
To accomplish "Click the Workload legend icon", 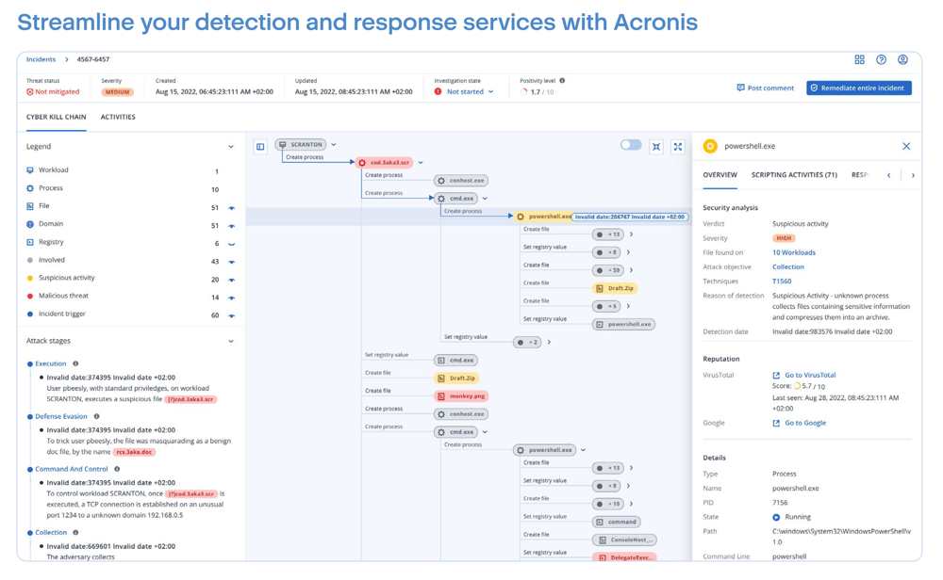I will pyautogui.click(x=30, y=169).
